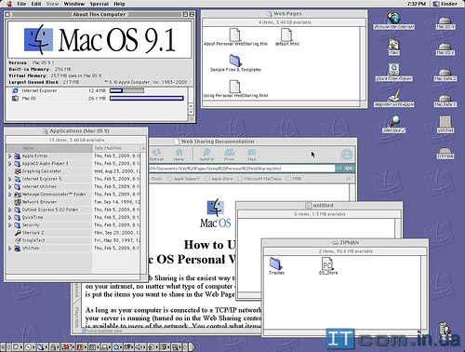Open Apple Support favorites link
Image resolution: width=465 pixels, height=352 pixels.
[183, 179]
